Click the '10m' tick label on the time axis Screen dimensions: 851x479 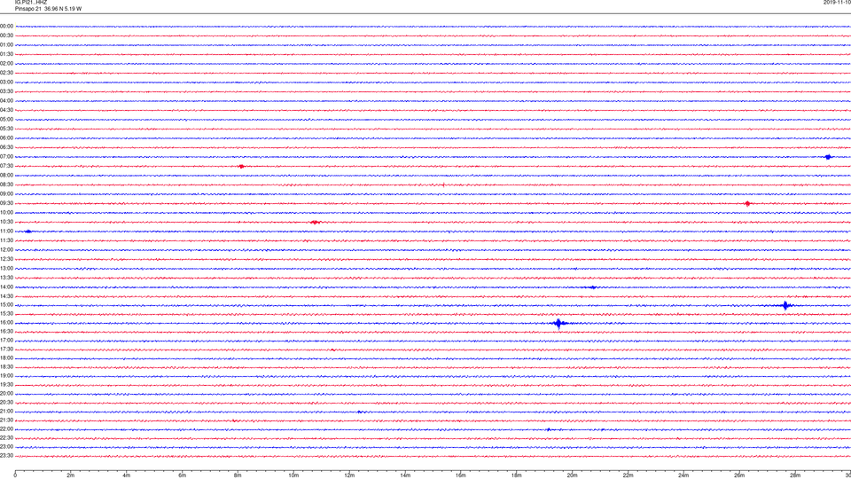(x=293, y=475)
